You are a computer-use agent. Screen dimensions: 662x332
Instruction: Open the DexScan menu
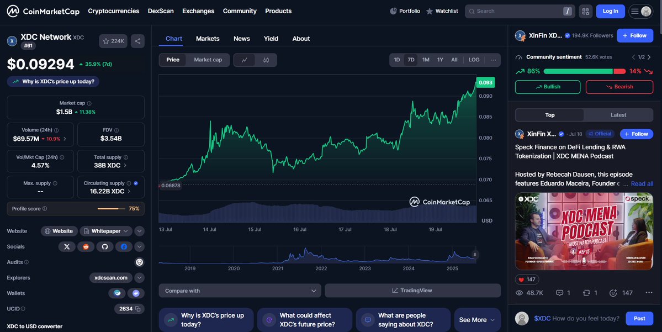161,12
